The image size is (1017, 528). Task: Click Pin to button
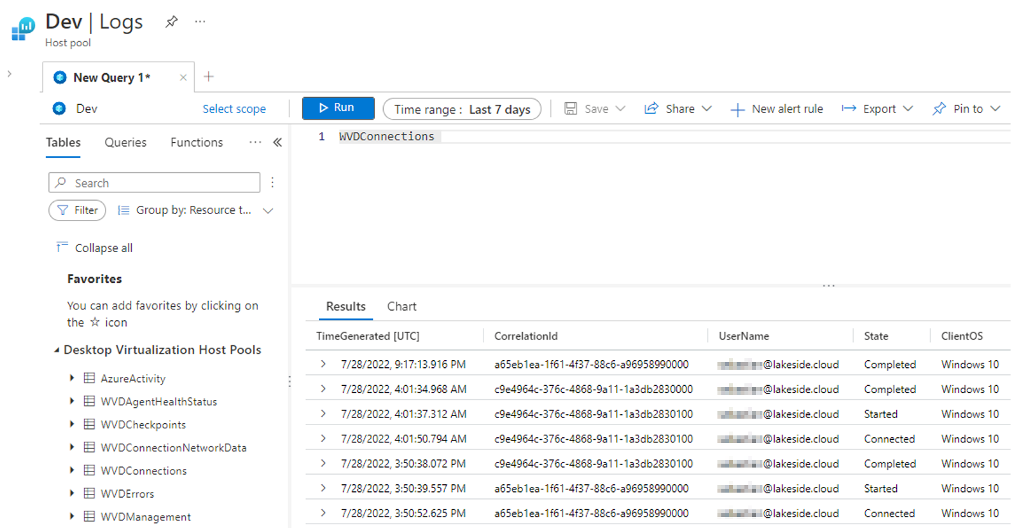coord(958,109)
